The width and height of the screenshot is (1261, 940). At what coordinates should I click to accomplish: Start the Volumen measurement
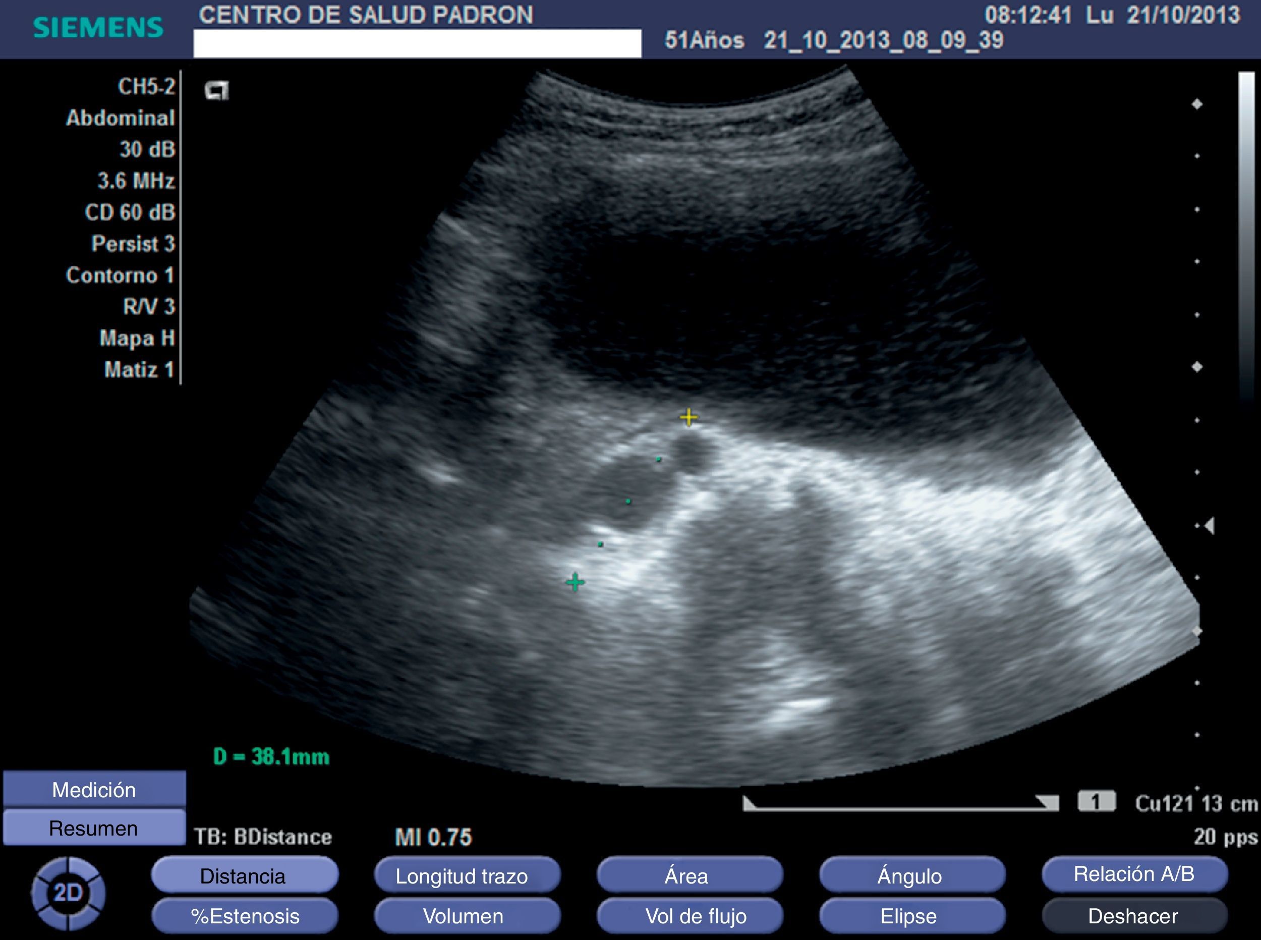click(466, 916)
